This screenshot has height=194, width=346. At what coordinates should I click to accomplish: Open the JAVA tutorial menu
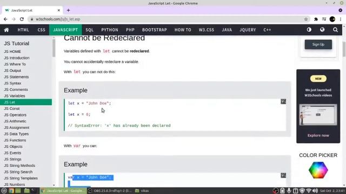pos(227,30)
